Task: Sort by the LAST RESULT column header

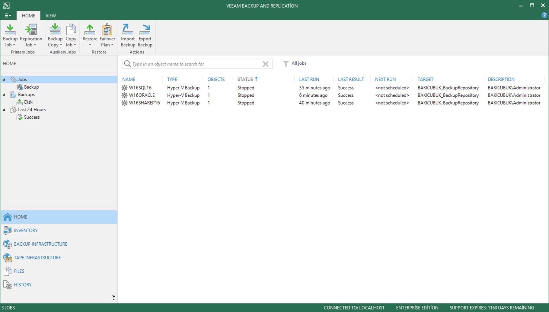Action: click(351, 79)
